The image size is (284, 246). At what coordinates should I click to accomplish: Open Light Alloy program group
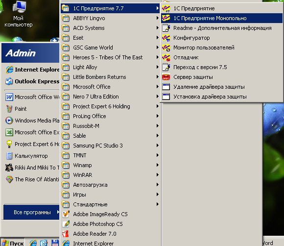(110, 67)
